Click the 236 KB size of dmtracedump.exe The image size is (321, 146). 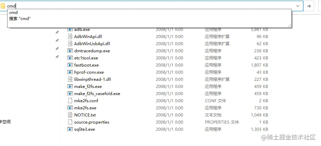click(261, 51)
